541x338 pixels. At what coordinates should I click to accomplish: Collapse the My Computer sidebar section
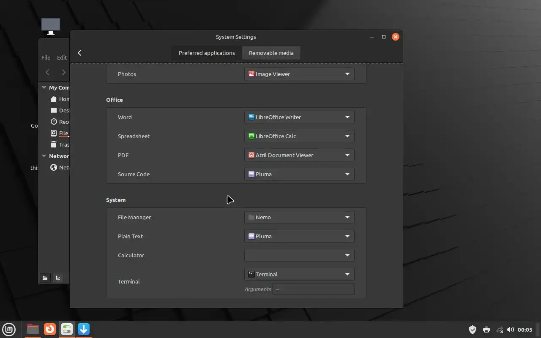point(44,87)
